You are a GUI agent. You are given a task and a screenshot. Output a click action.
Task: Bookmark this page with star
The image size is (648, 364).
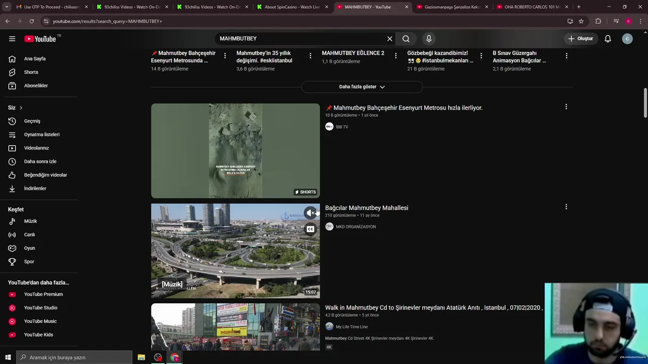click(x=581, y=21)
